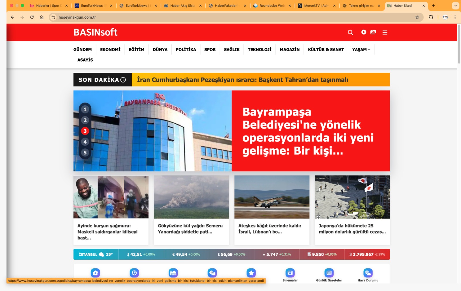Viewport: 461px width, 291px height.
Task: Expand Chrome's three-dot menu
Action: [x=455, y=17]
